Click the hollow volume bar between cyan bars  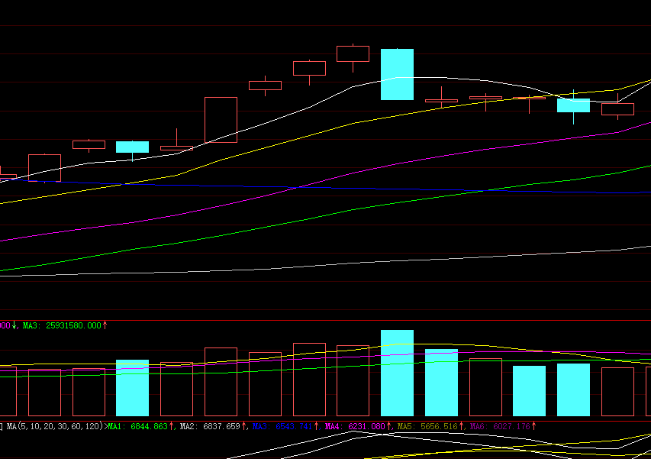[x=485, y=387]
